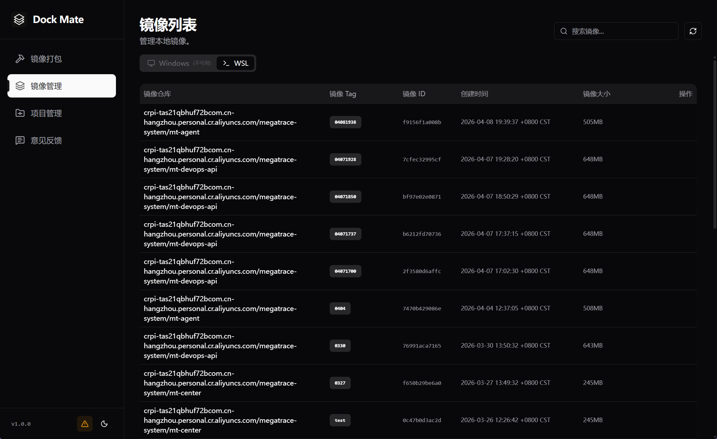
Task: Expand the 操作 column actions
Action: point(686,94)
